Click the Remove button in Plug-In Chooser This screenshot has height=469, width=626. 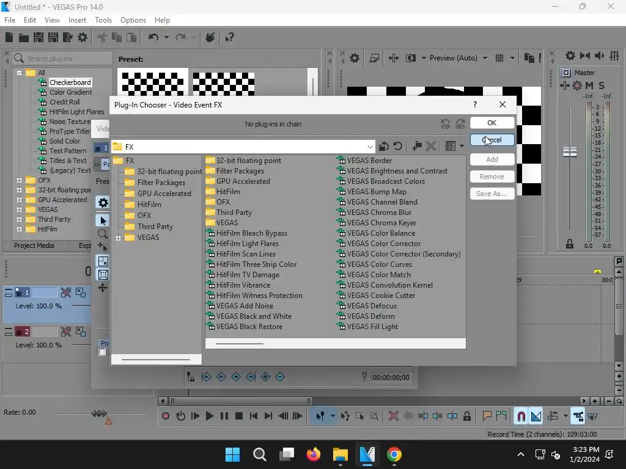click(x=492, y=176)
